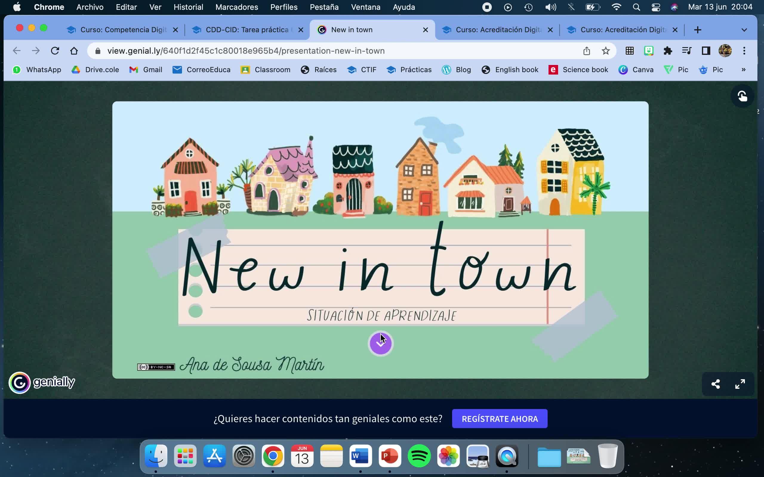Click the share icon in Genially viewer
The image size is (764, 477).
715,384
